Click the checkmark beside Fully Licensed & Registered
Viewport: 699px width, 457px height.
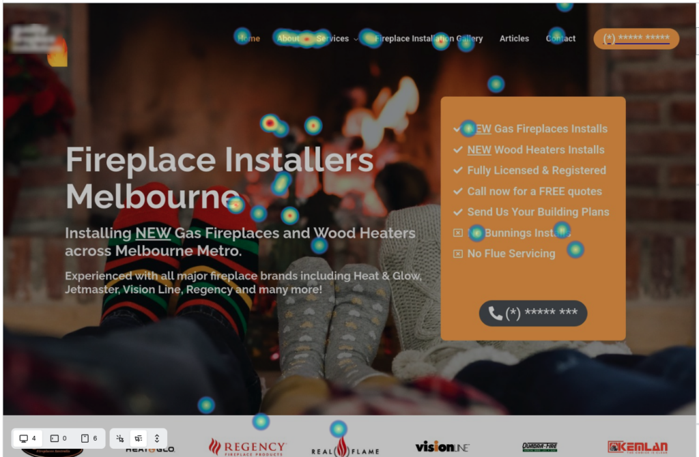pyautogui.click(x=458, y=171)
